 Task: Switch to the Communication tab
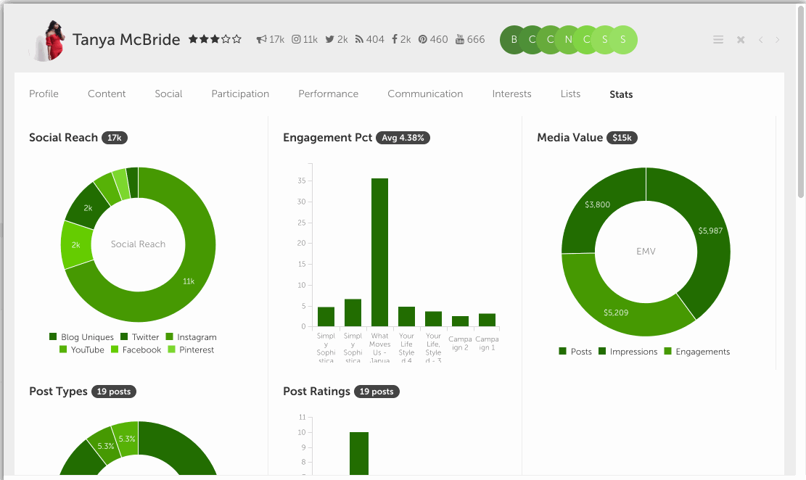click(425, 94)
